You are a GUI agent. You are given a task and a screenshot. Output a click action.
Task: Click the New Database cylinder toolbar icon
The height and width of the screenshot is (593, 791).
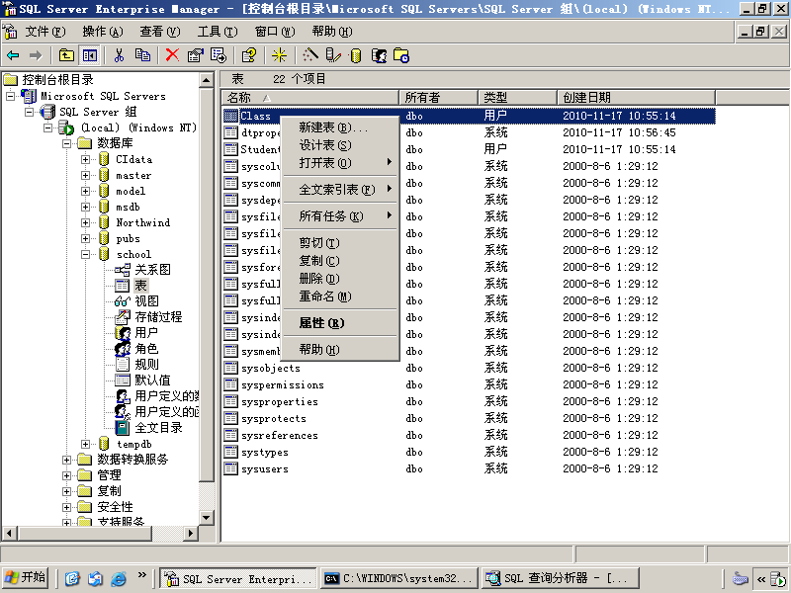tap(356, 55)
